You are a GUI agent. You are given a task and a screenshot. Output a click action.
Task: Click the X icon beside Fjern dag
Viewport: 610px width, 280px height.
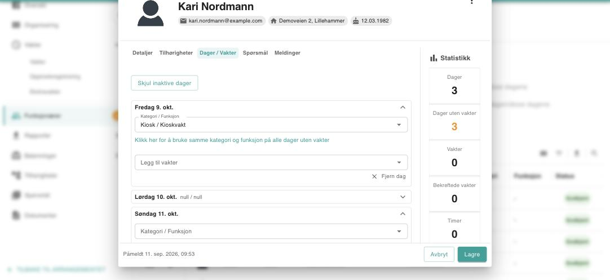pos(374,176)
